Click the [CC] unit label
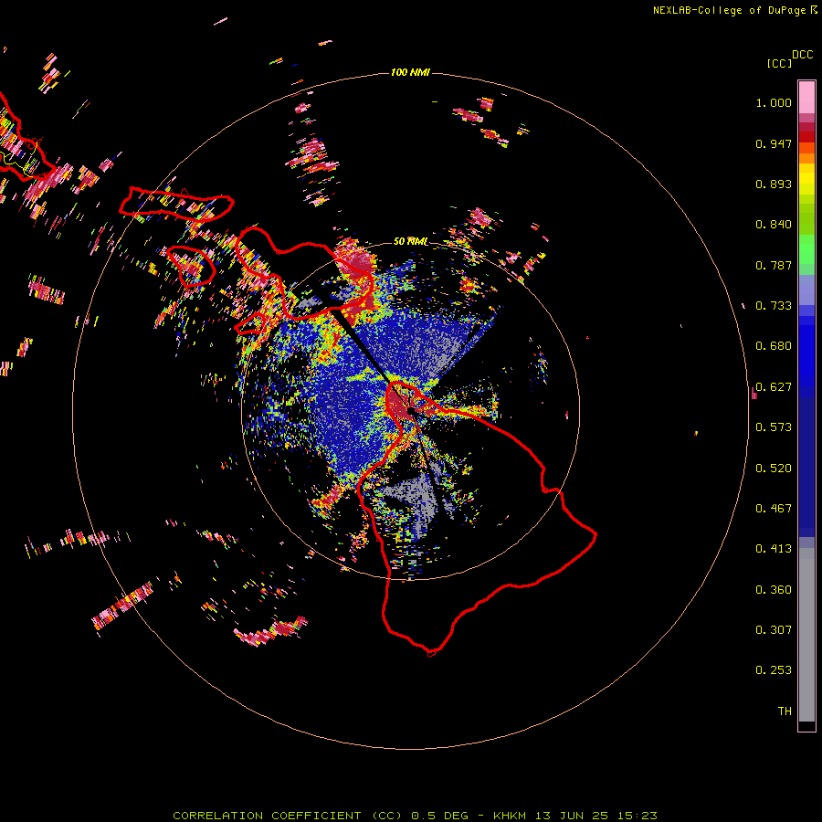822x822 pixels. point(779,63)
